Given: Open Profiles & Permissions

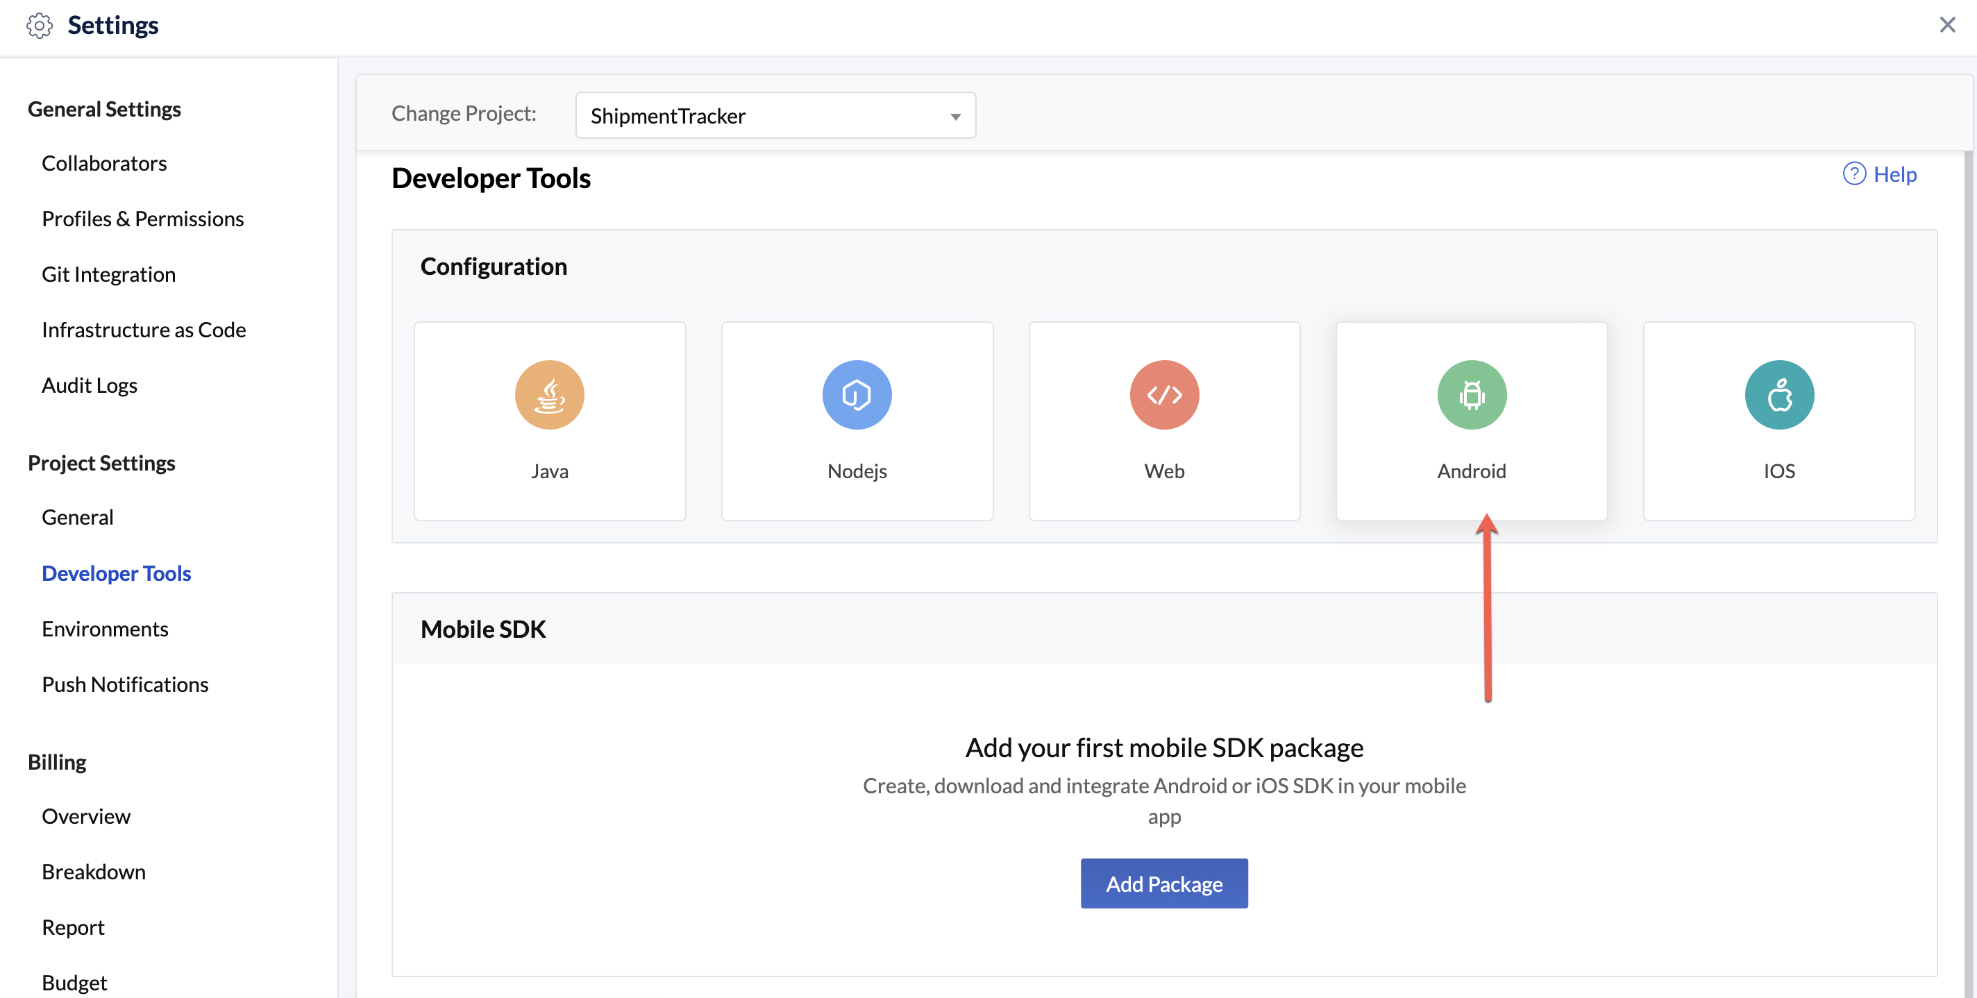Looking at the screenshot, I should tap(143, 219).
